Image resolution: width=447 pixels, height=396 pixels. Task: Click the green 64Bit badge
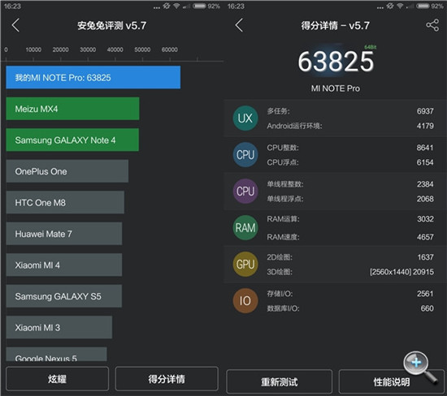(x=370, y=47)
